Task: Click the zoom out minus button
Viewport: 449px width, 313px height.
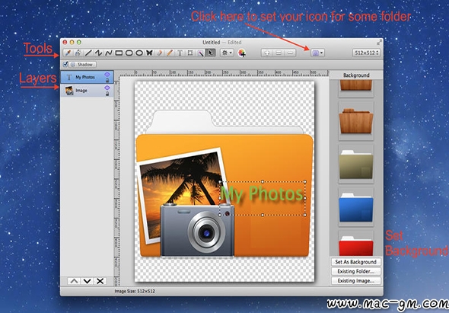Action: click(290, 53)
